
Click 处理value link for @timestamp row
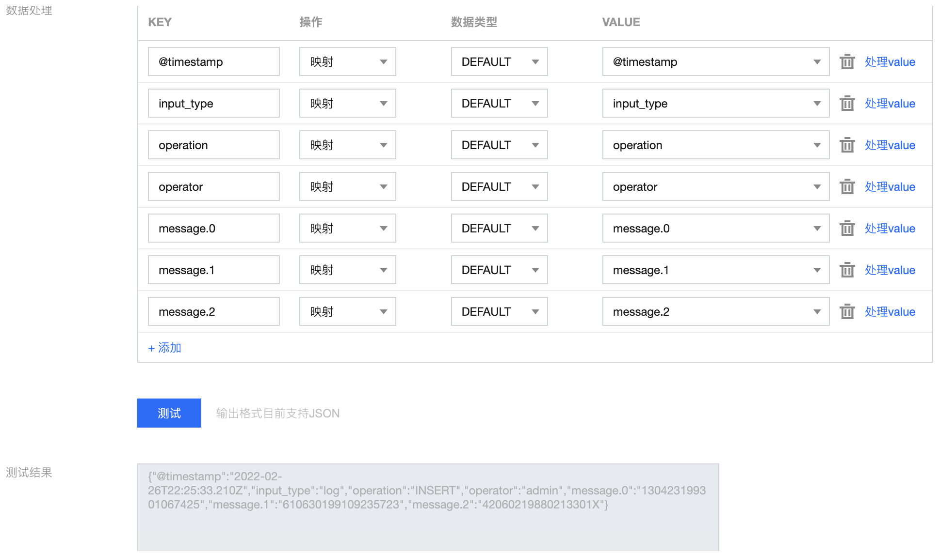tap(890, 62)
